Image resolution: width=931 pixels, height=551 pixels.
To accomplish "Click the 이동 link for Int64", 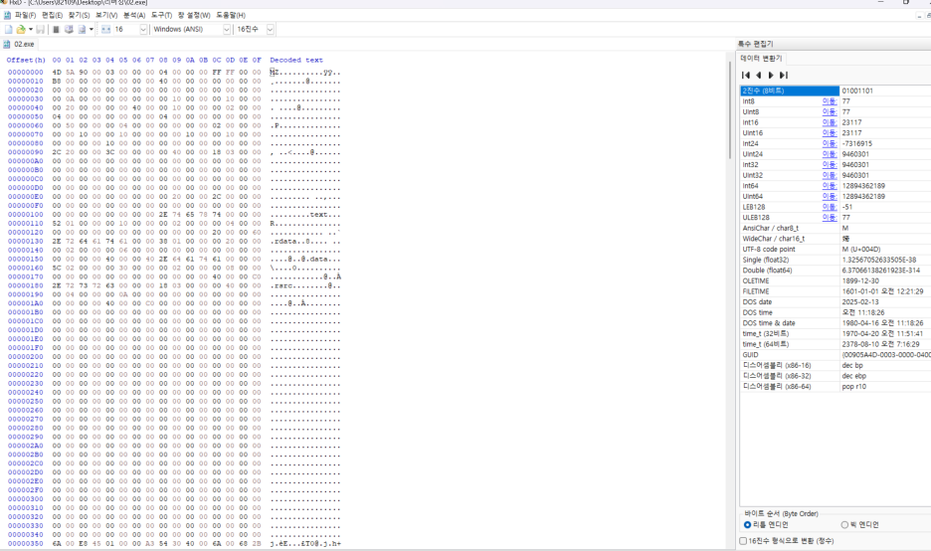I will (x=829, y=186).
